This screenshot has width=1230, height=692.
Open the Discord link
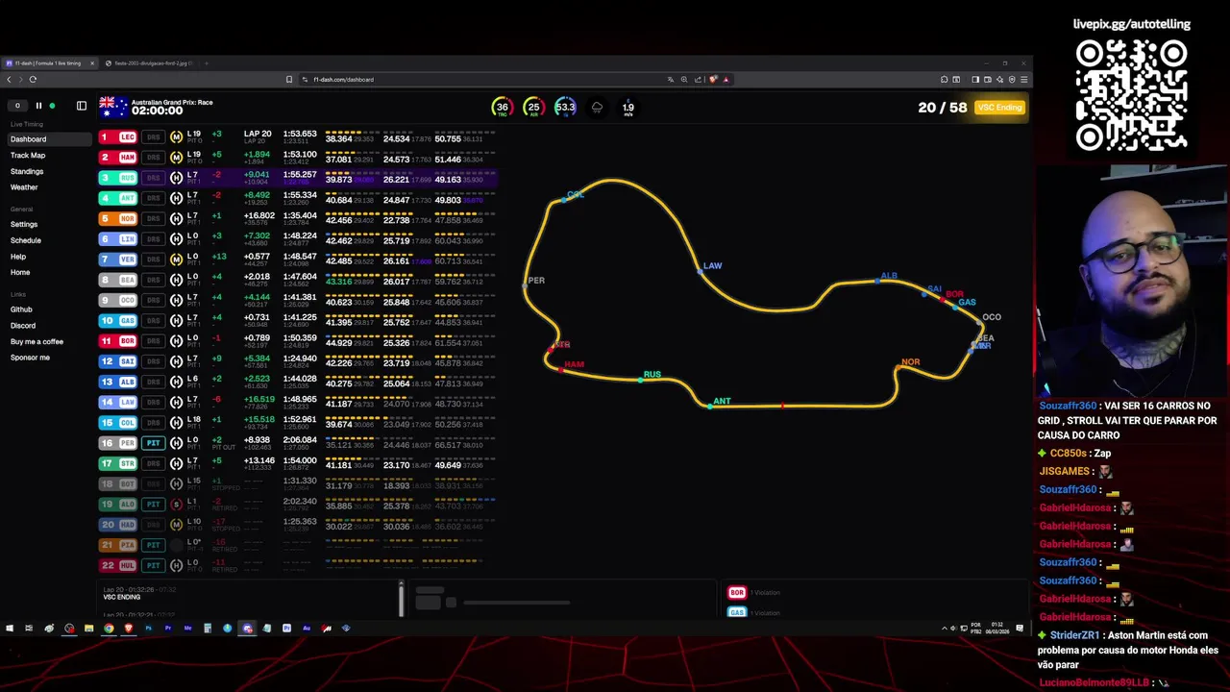(x=23, y=326)
